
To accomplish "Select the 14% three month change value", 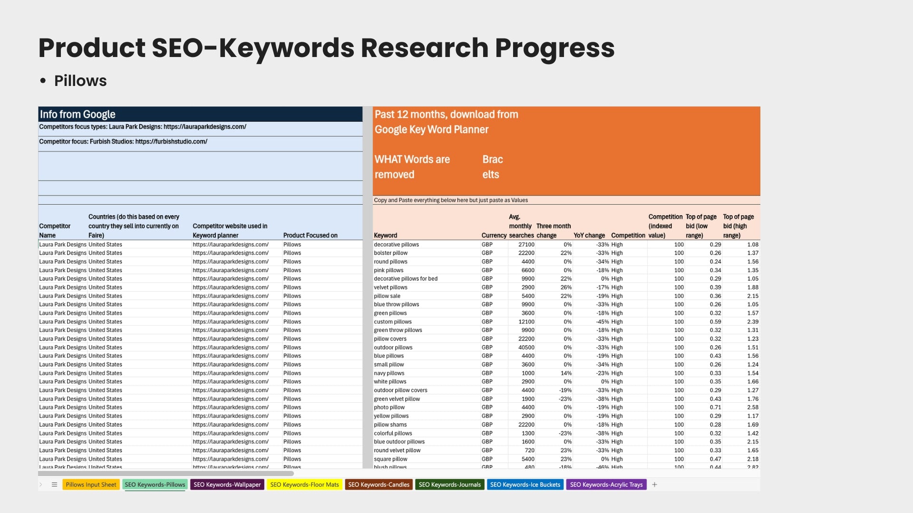I will point(566,373).
